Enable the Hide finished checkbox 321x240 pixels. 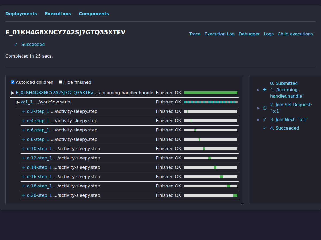click(x=60, y=82)
